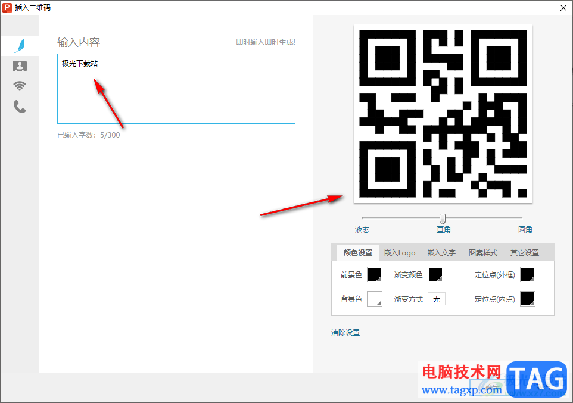
Task: Click the generated QR code preview
Action: pos(443,114)
